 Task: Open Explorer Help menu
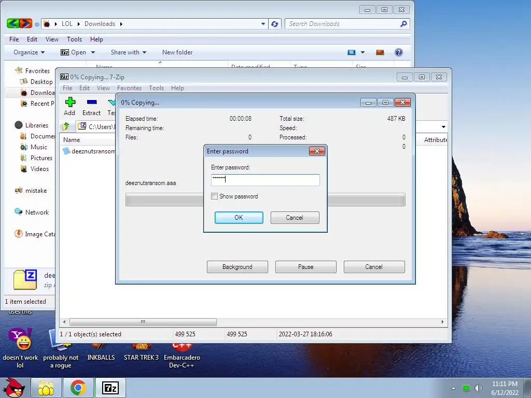pos(96,39)
